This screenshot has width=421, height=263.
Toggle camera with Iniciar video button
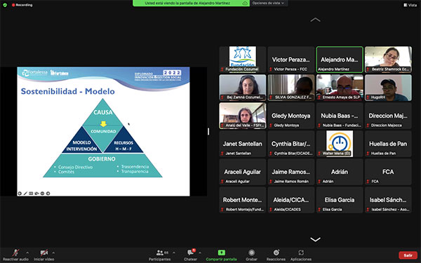(x=44, y=252)
